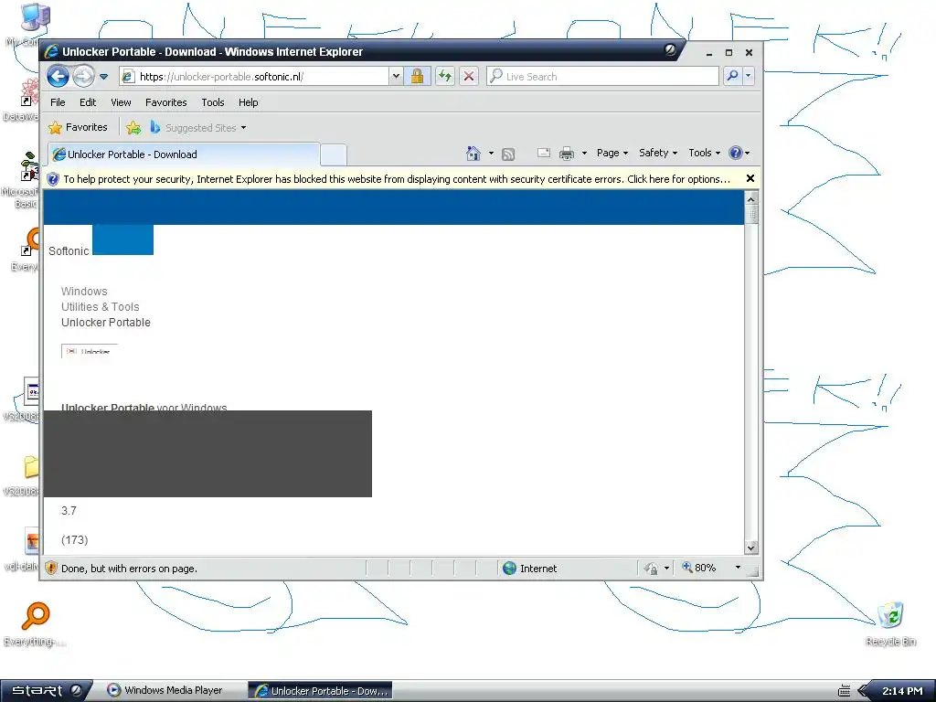
Task: Open the Tools menu in menu bar
Action: 212,102
